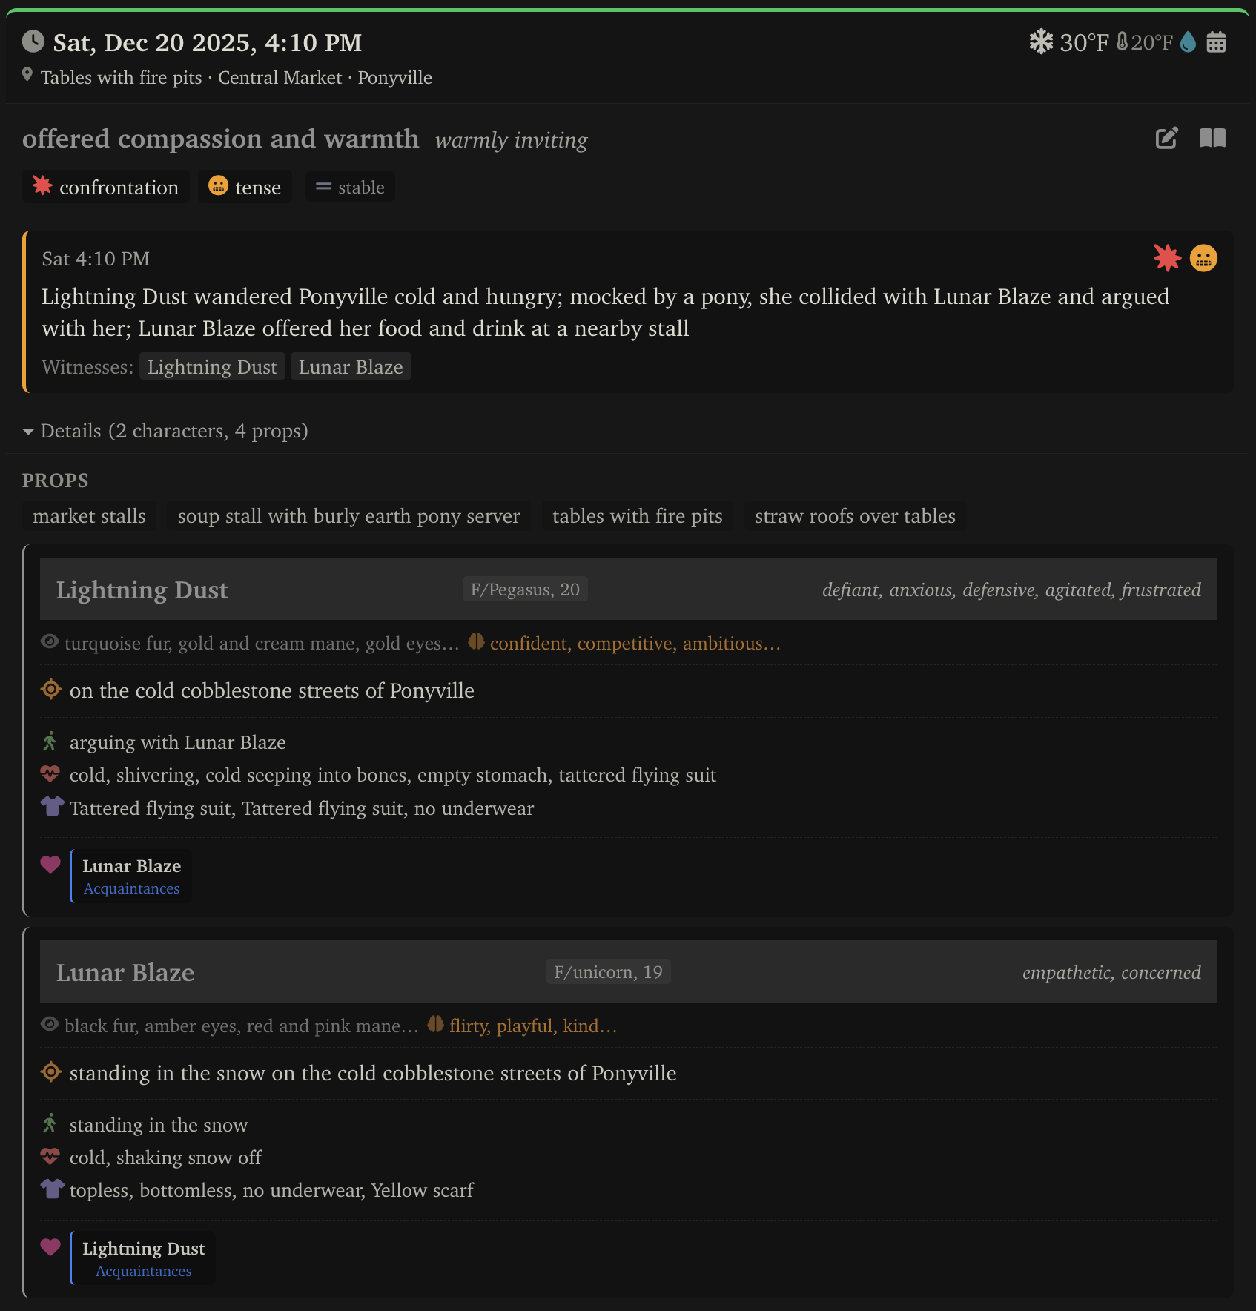1256x1311 pixels.
Task: Select the confrontation tag
Action: (106, 188)
